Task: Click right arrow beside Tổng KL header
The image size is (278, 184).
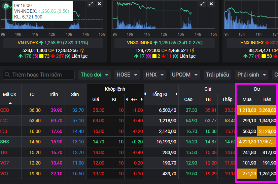Action: (176, 94)
